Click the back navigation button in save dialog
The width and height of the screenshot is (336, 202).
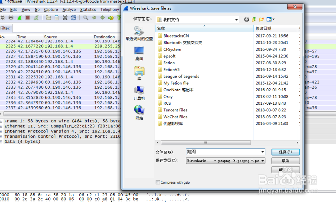[x=246, y=20]
